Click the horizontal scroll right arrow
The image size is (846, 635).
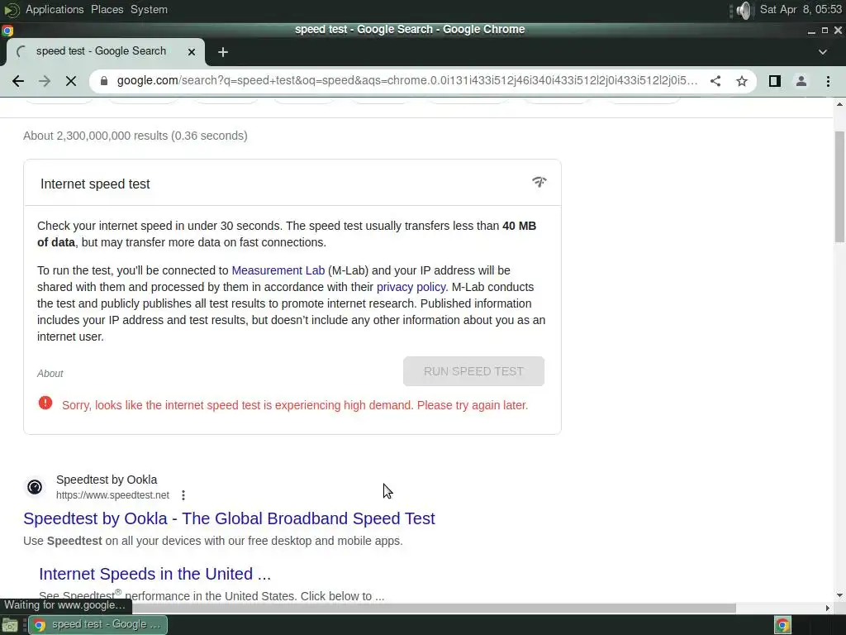tap(828, 608)
